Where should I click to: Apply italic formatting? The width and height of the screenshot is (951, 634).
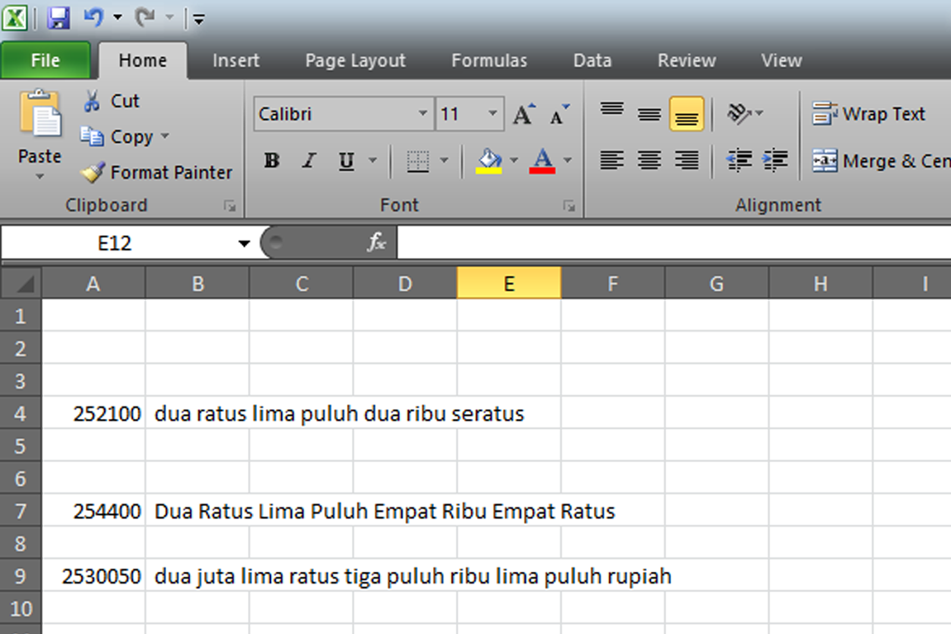point(308,160)
